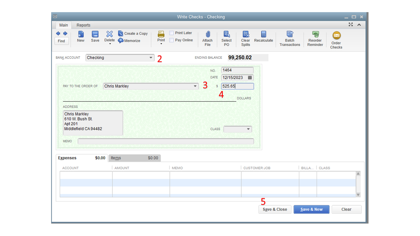Click Order Checks icon

tap(336, 36)
